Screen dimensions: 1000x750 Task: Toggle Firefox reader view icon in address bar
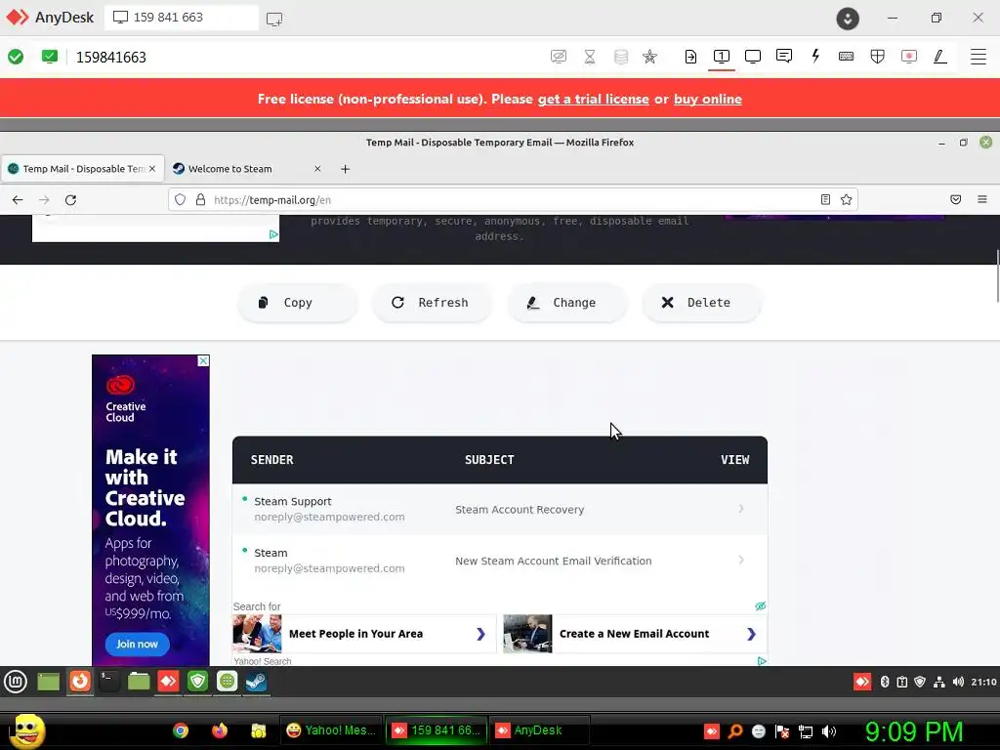coord(825,199)
